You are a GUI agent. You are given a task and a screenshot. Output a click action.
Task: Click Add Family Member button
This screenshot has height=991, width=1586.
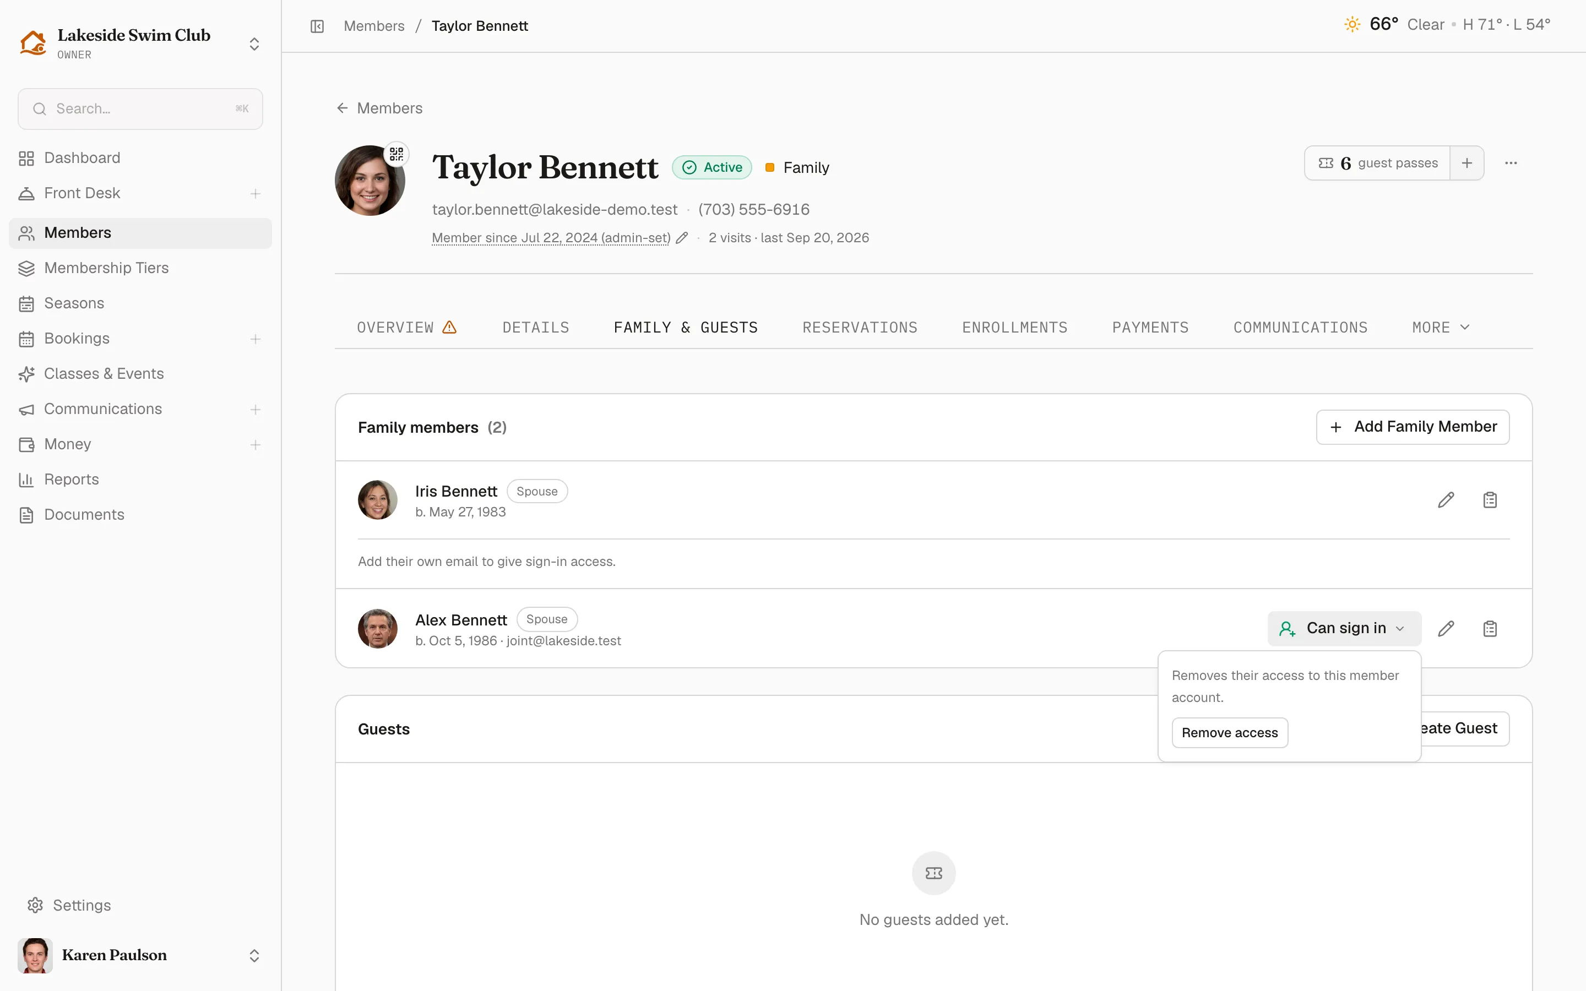point(1413,427)
